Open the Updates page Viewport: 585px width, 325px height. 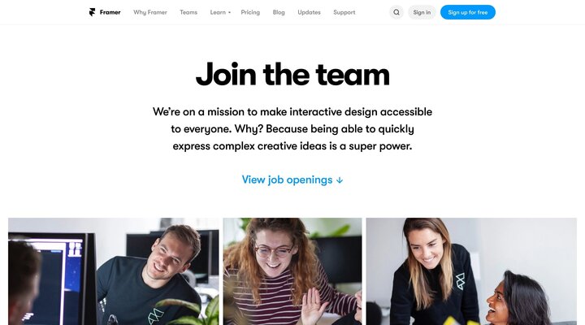click(x=309, y=12)
